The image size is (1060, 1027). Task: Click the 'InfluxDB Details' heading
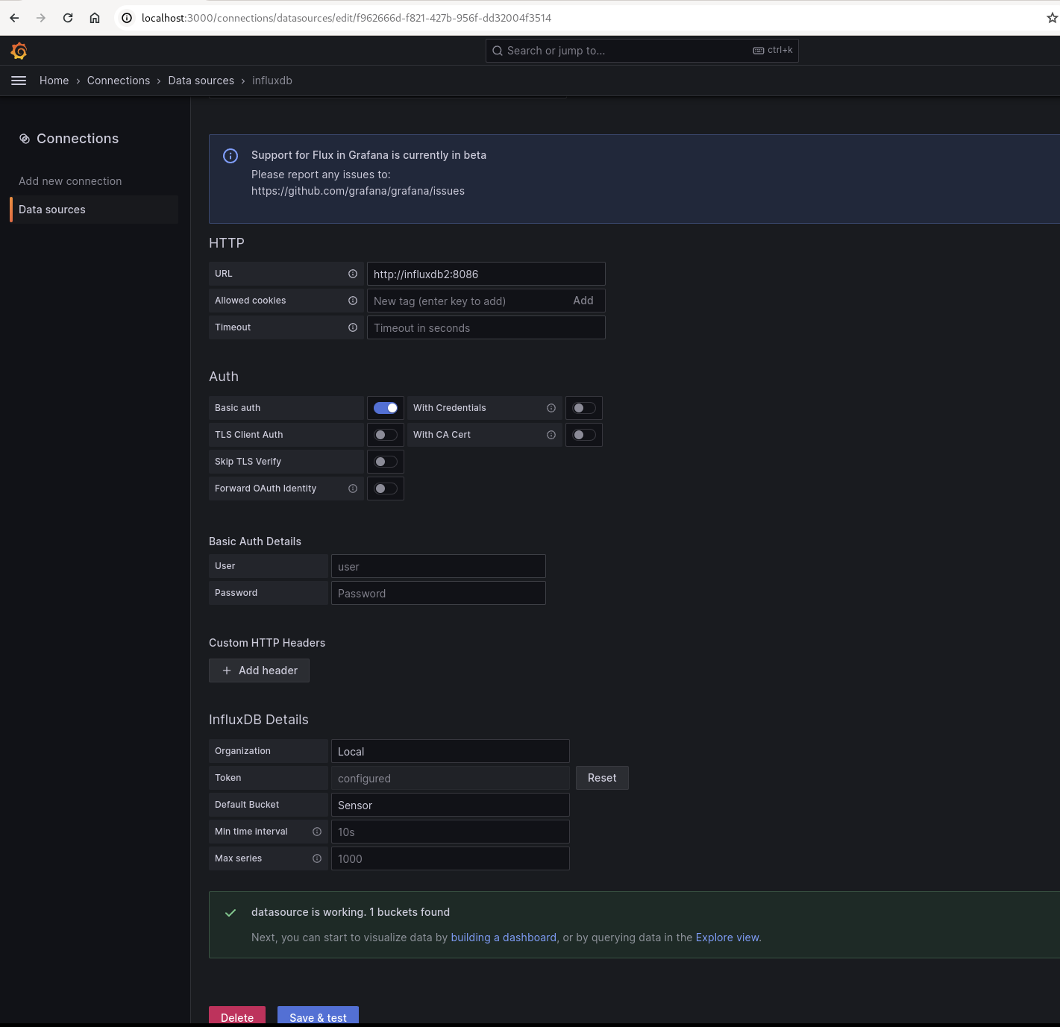coord(259,720)
